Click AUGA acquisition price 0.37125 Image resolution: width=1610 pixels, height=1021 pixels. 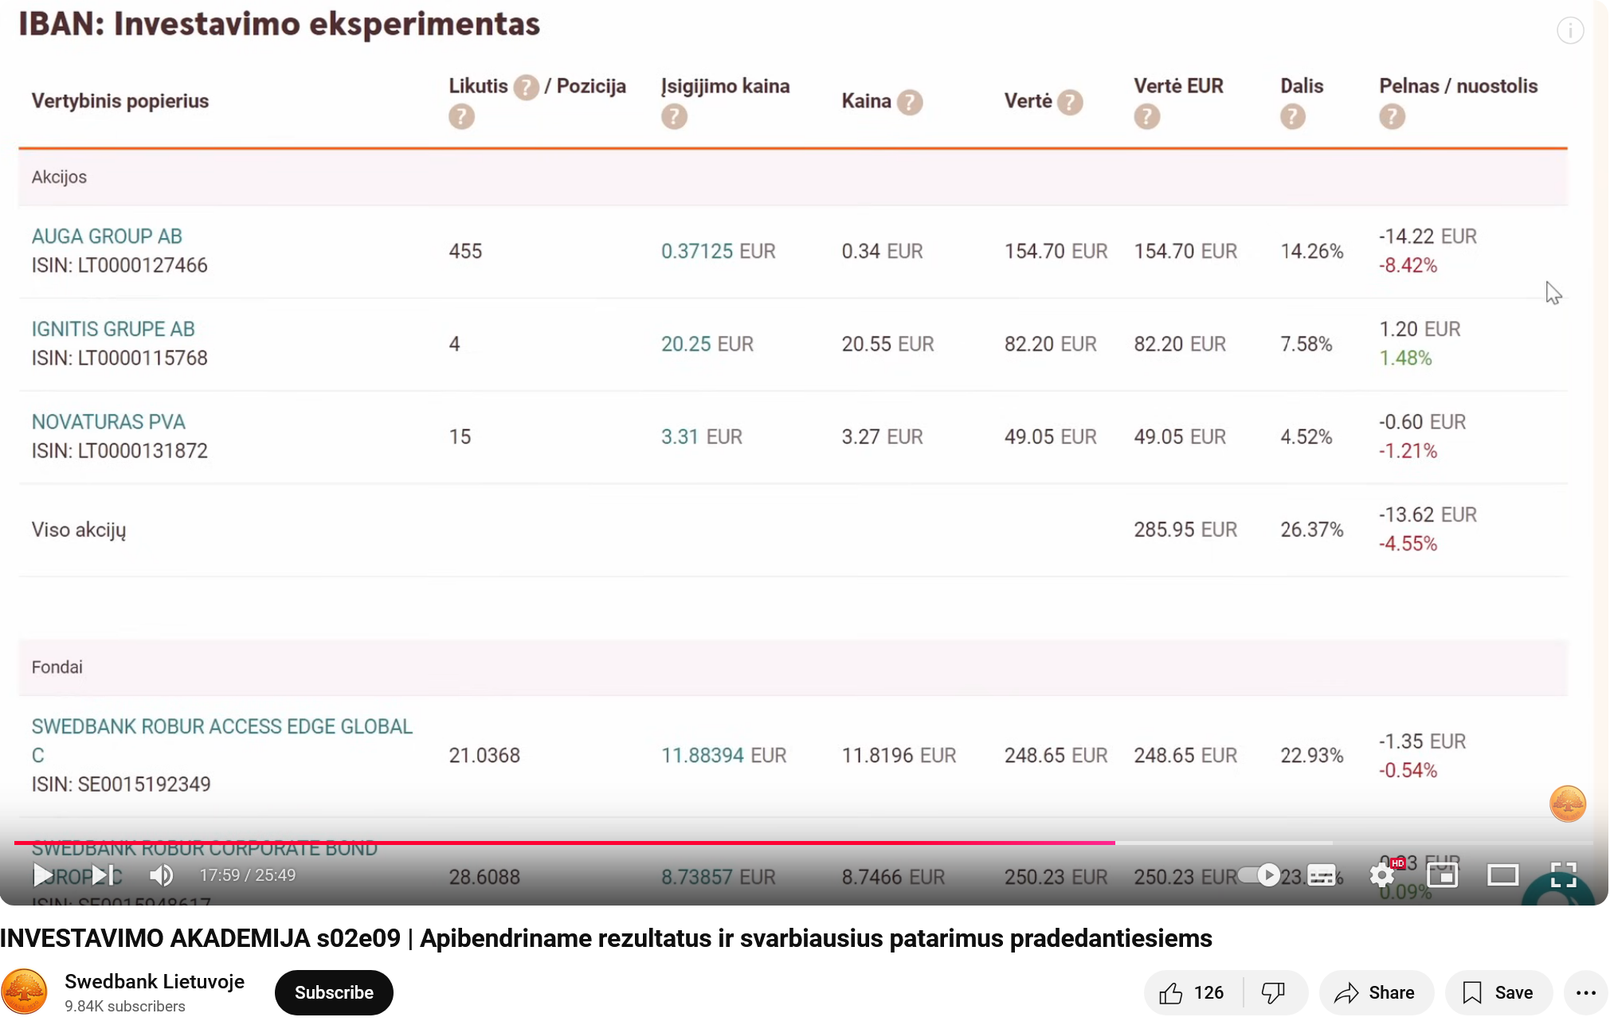[697, 252]
